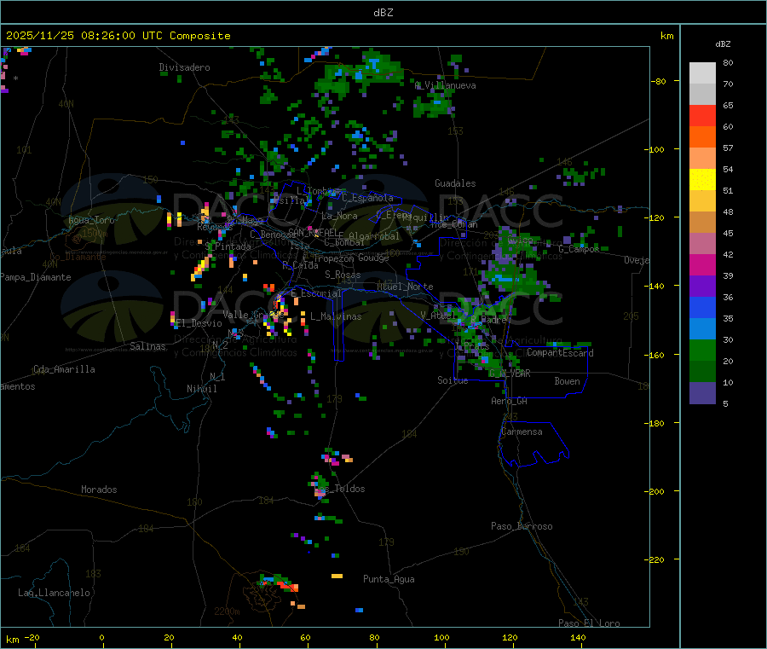The height and width of the screenshot is (649, 767).
Task: Click the dBZ title at top
Action: [383, 13]
